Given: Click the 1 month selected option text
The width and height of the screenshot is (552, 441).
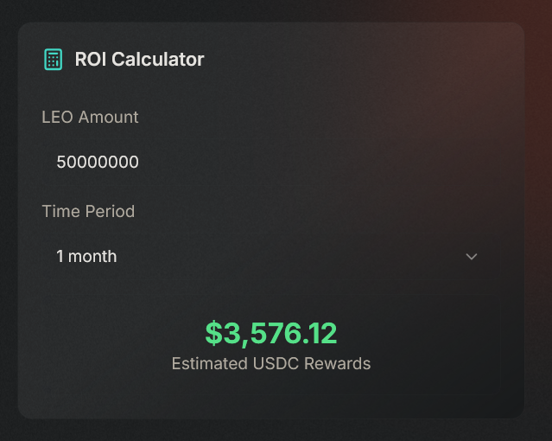Looking at the screenshot, I should point(86,256).
